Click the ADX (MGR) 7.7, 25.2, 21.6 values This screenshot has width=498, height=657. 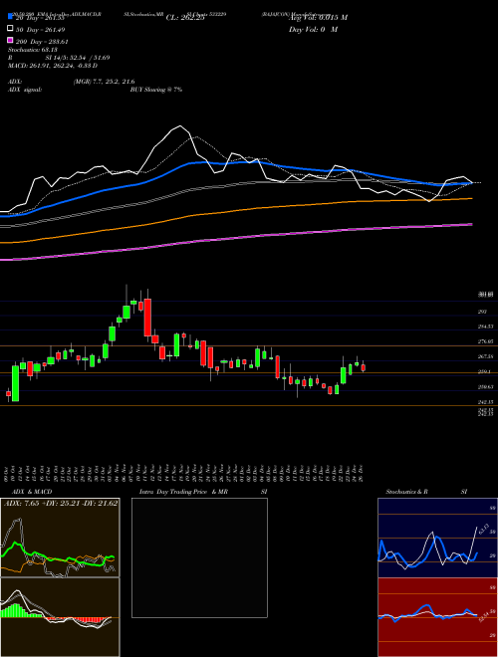pos(104,82)
